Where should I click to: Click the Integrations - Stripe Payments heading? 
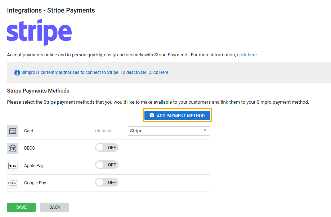tap(51, 10)
